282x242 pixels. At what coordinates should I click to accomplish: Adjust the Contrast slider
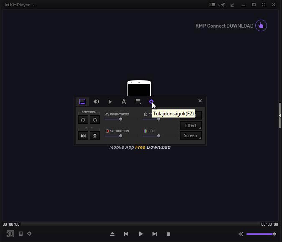pyautogui.click(x=159, y=119)
